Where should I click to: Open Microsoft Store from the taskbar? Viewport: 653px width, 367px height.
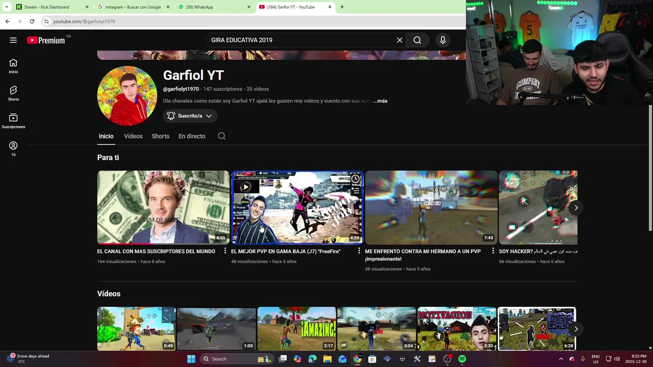point(372,359)
